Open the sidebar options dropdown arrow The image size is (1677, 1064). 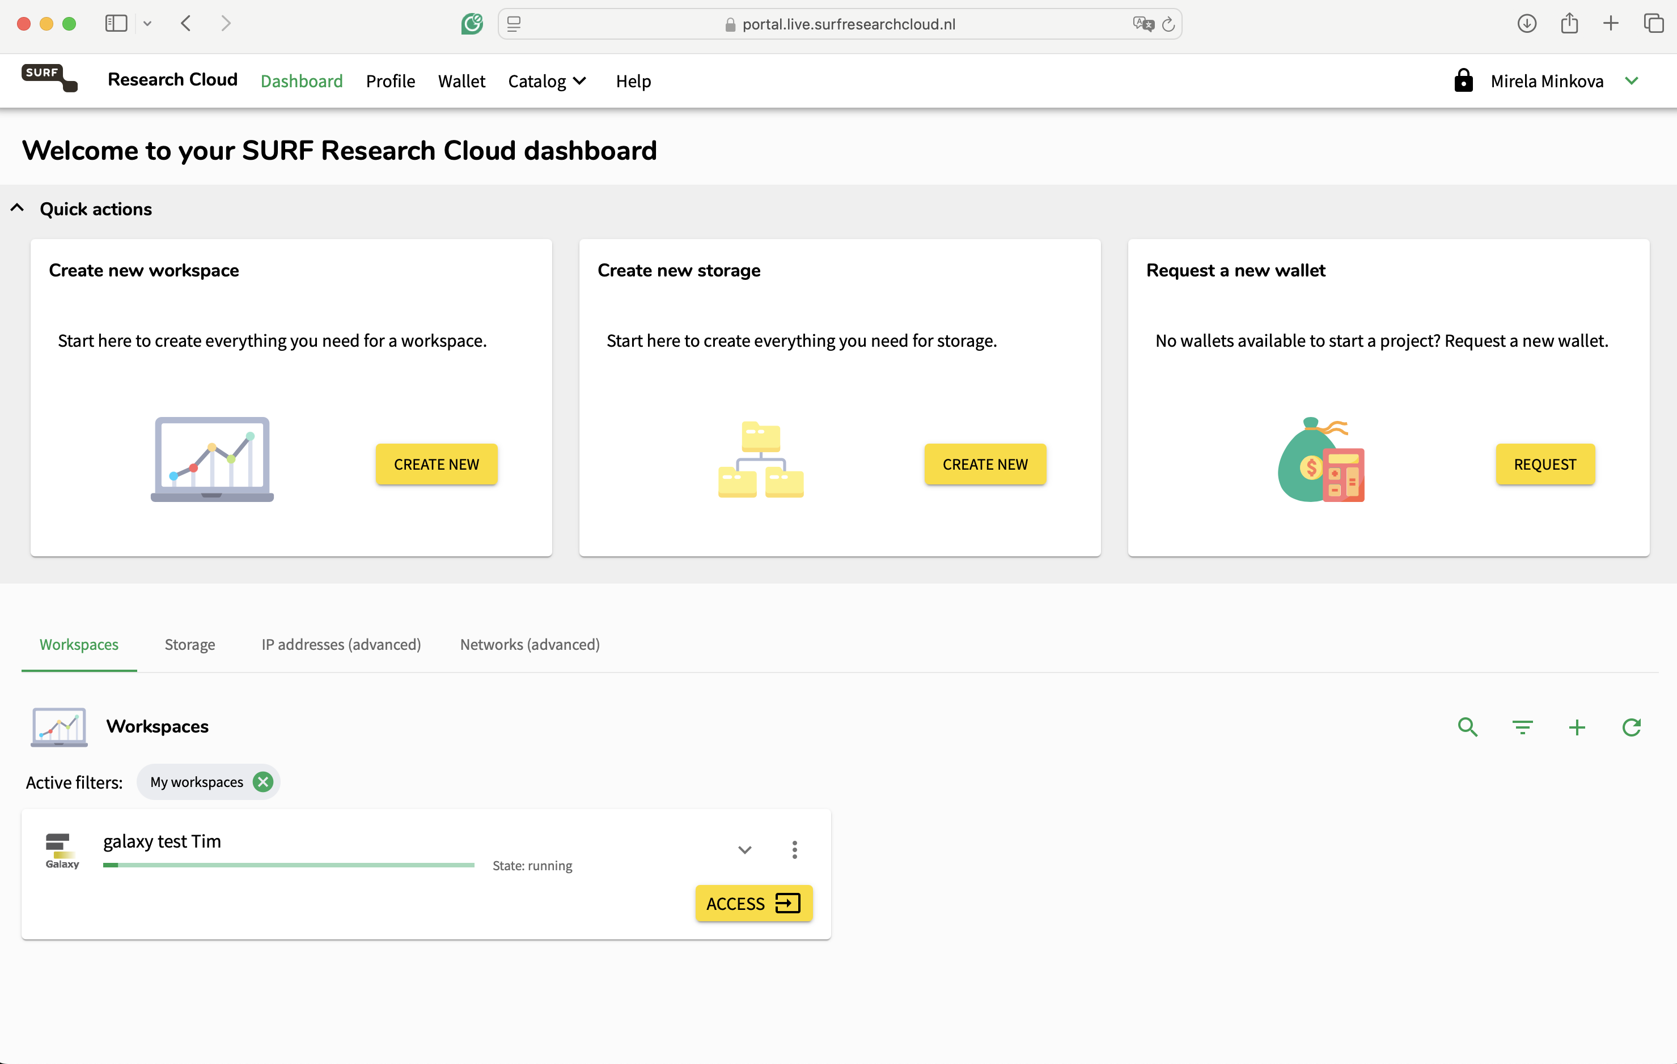(x=147, y=24)
